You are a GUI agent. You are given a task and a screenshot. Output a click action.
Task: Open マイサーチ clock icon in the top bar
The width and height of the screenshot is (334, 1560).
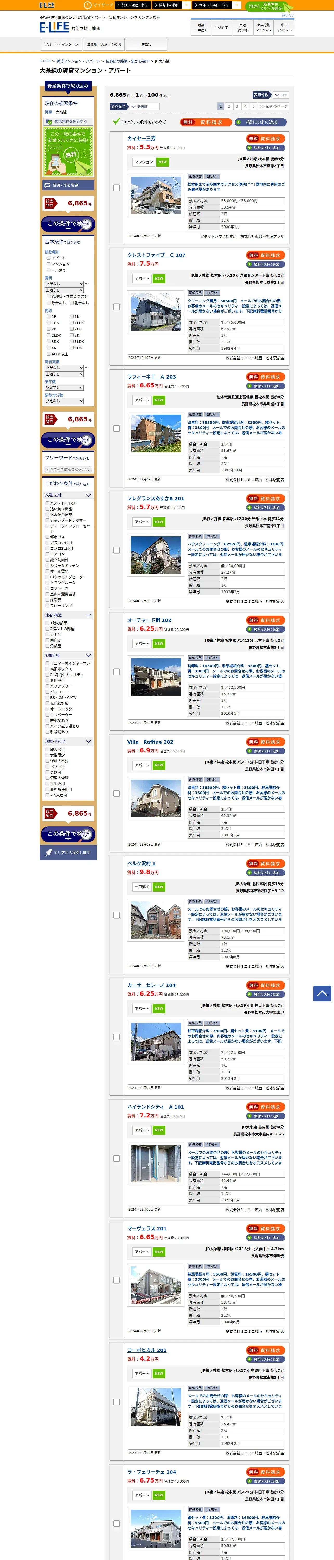[88, 5]
